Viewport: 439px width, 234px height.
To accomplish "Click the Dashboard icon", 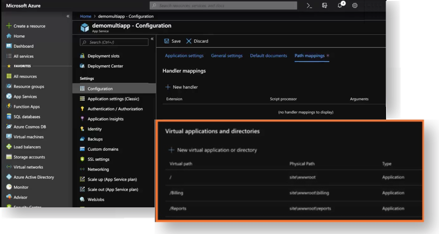I will 9,46.
